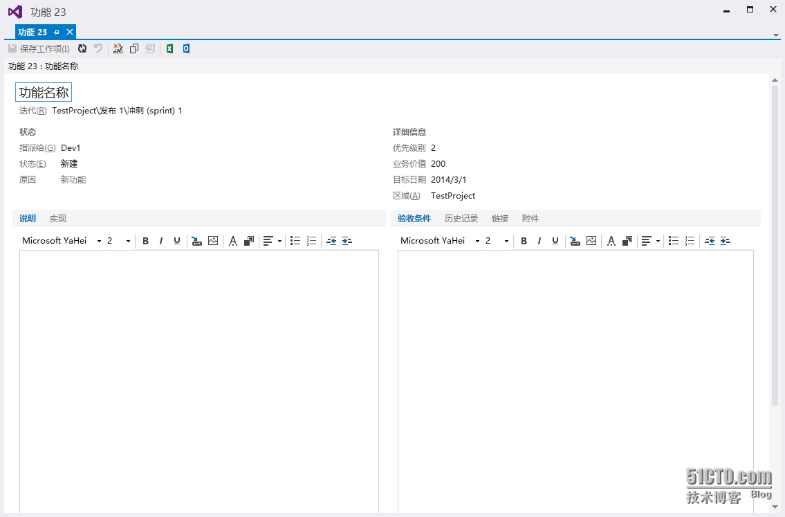Pick background color in 验收条件 editor

[x=627, y=241]
